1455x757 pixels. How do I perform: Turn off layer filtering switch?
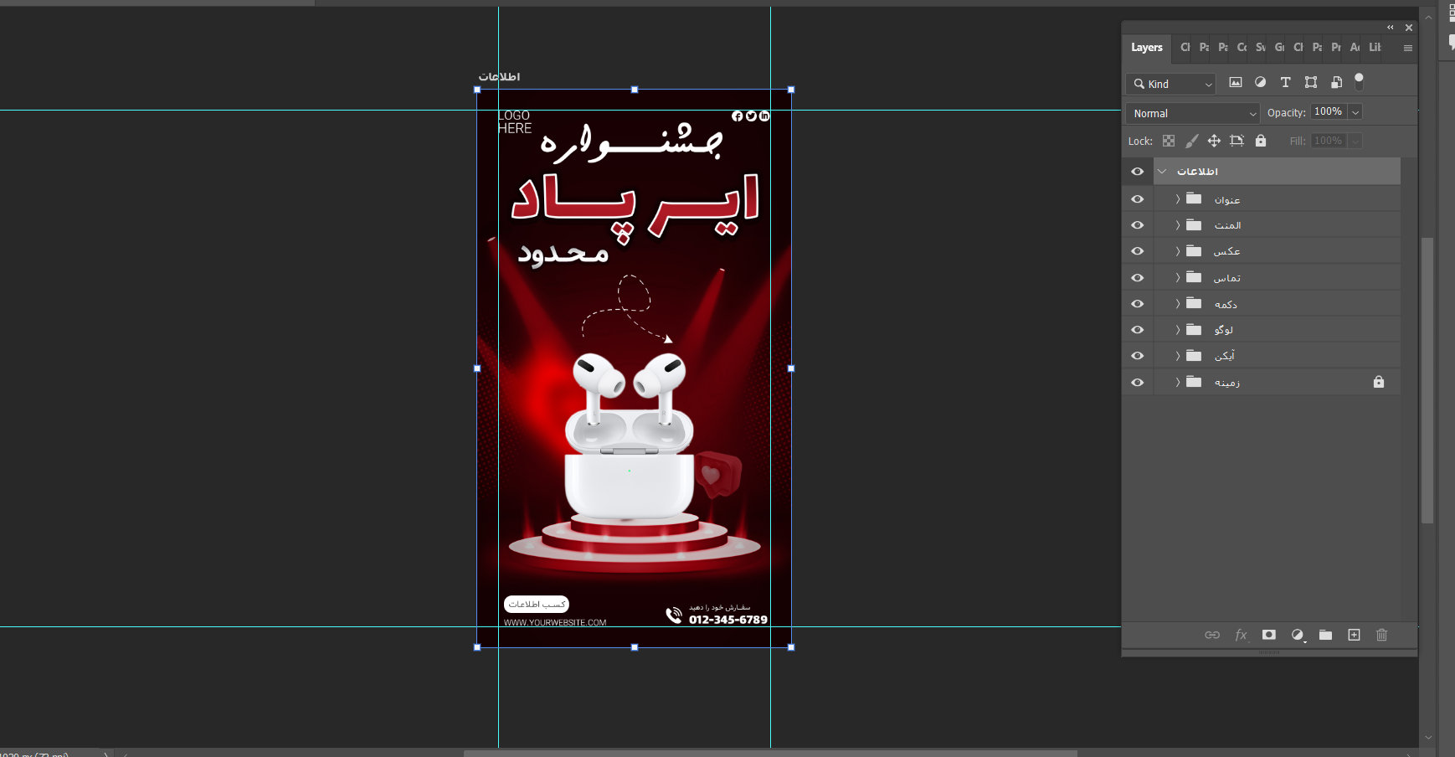tap(1359, 81)
